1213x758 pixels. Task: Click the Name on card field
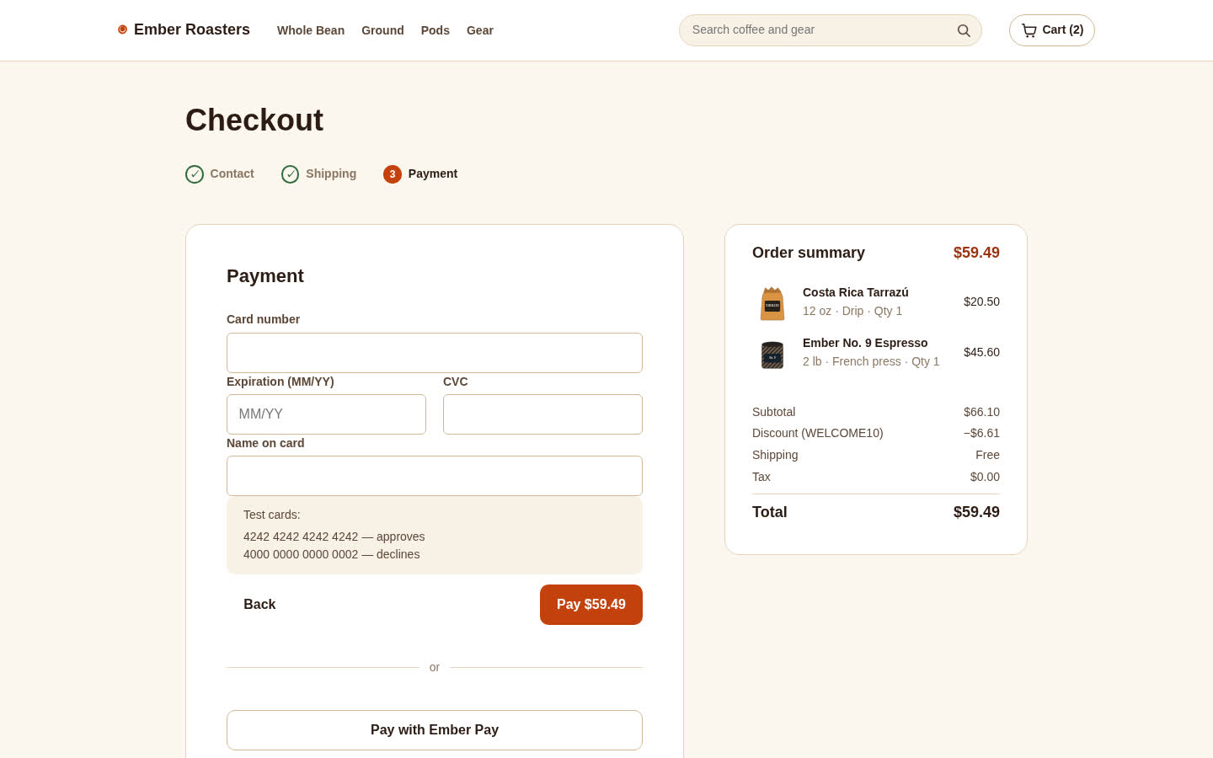[x=435, y=476]
